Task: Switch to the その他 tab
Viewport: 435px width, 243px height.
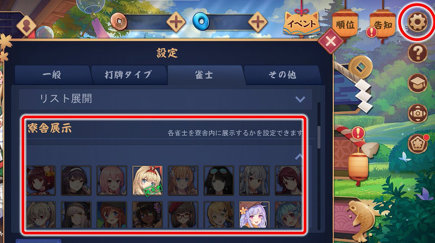Action: (x=282, y=75)
